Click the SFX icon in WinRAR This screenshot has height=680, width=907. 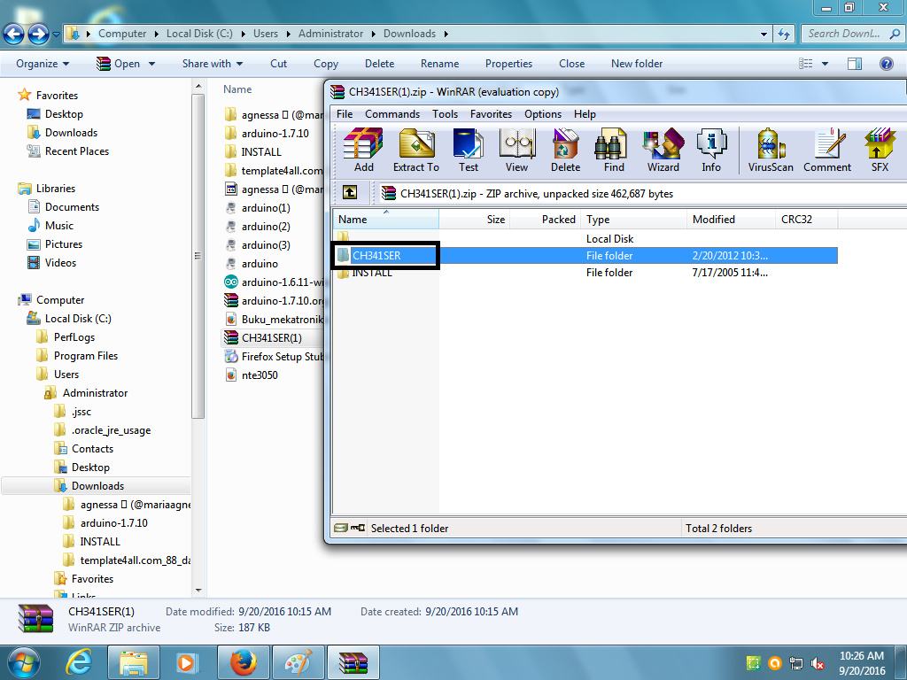pos(880,150)
